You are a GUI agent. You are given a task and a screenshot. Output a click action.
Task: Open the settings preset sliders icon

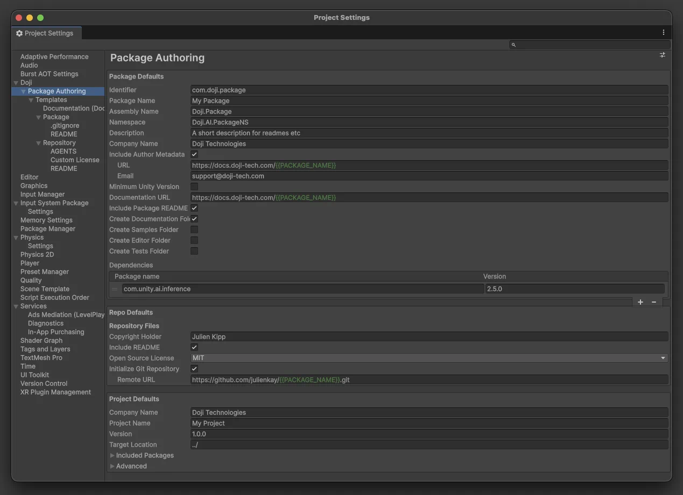(x=663, y=55)
